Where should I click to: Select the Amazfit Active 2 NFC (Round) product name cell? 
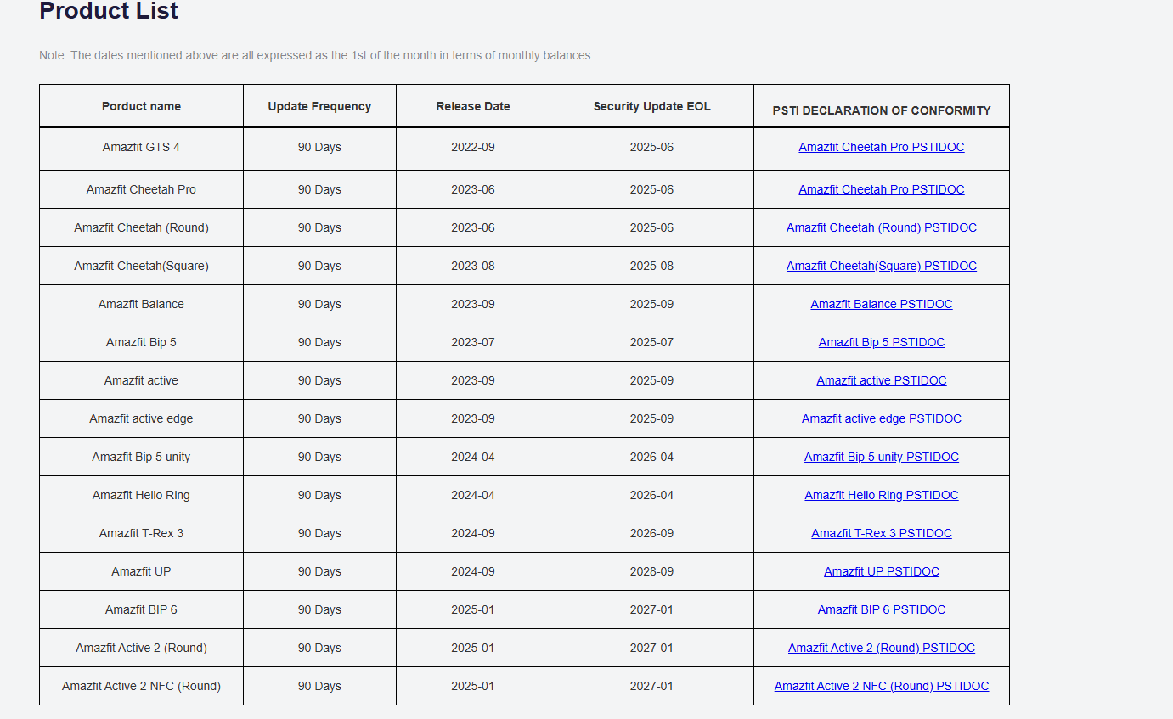141,686
